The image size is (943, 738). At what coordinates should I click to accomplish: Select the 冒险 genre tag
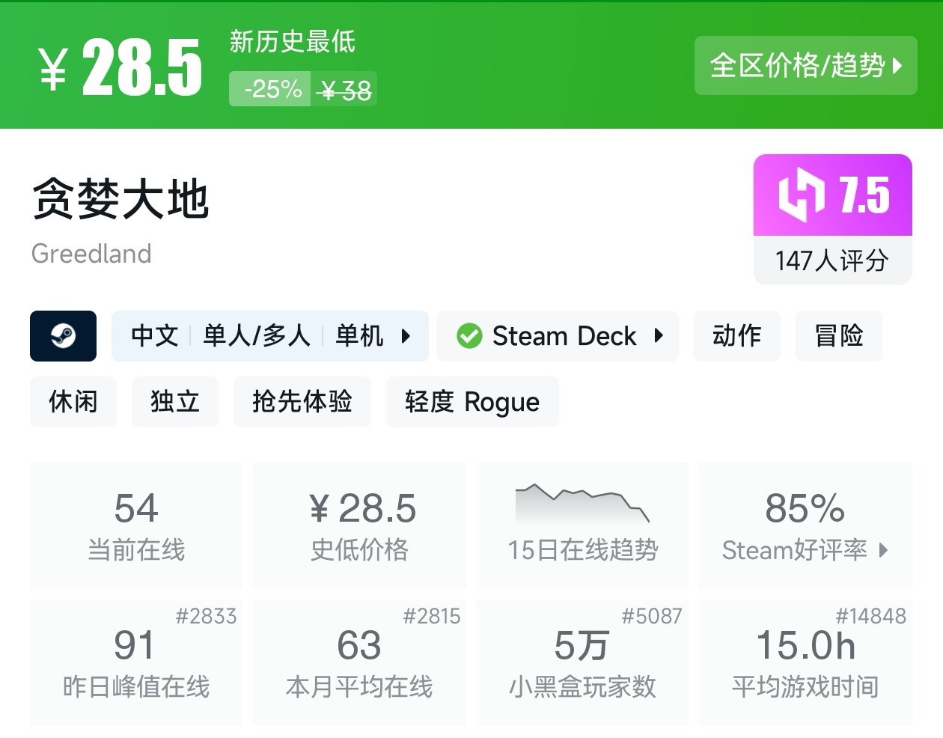click(x=838, y=336)
